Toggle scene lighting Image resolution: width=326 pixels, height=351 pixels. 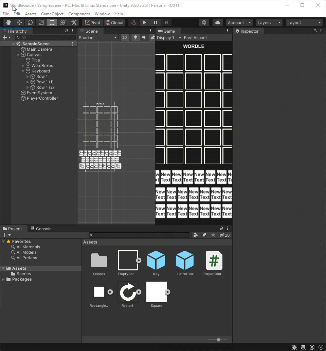[135, 38]
